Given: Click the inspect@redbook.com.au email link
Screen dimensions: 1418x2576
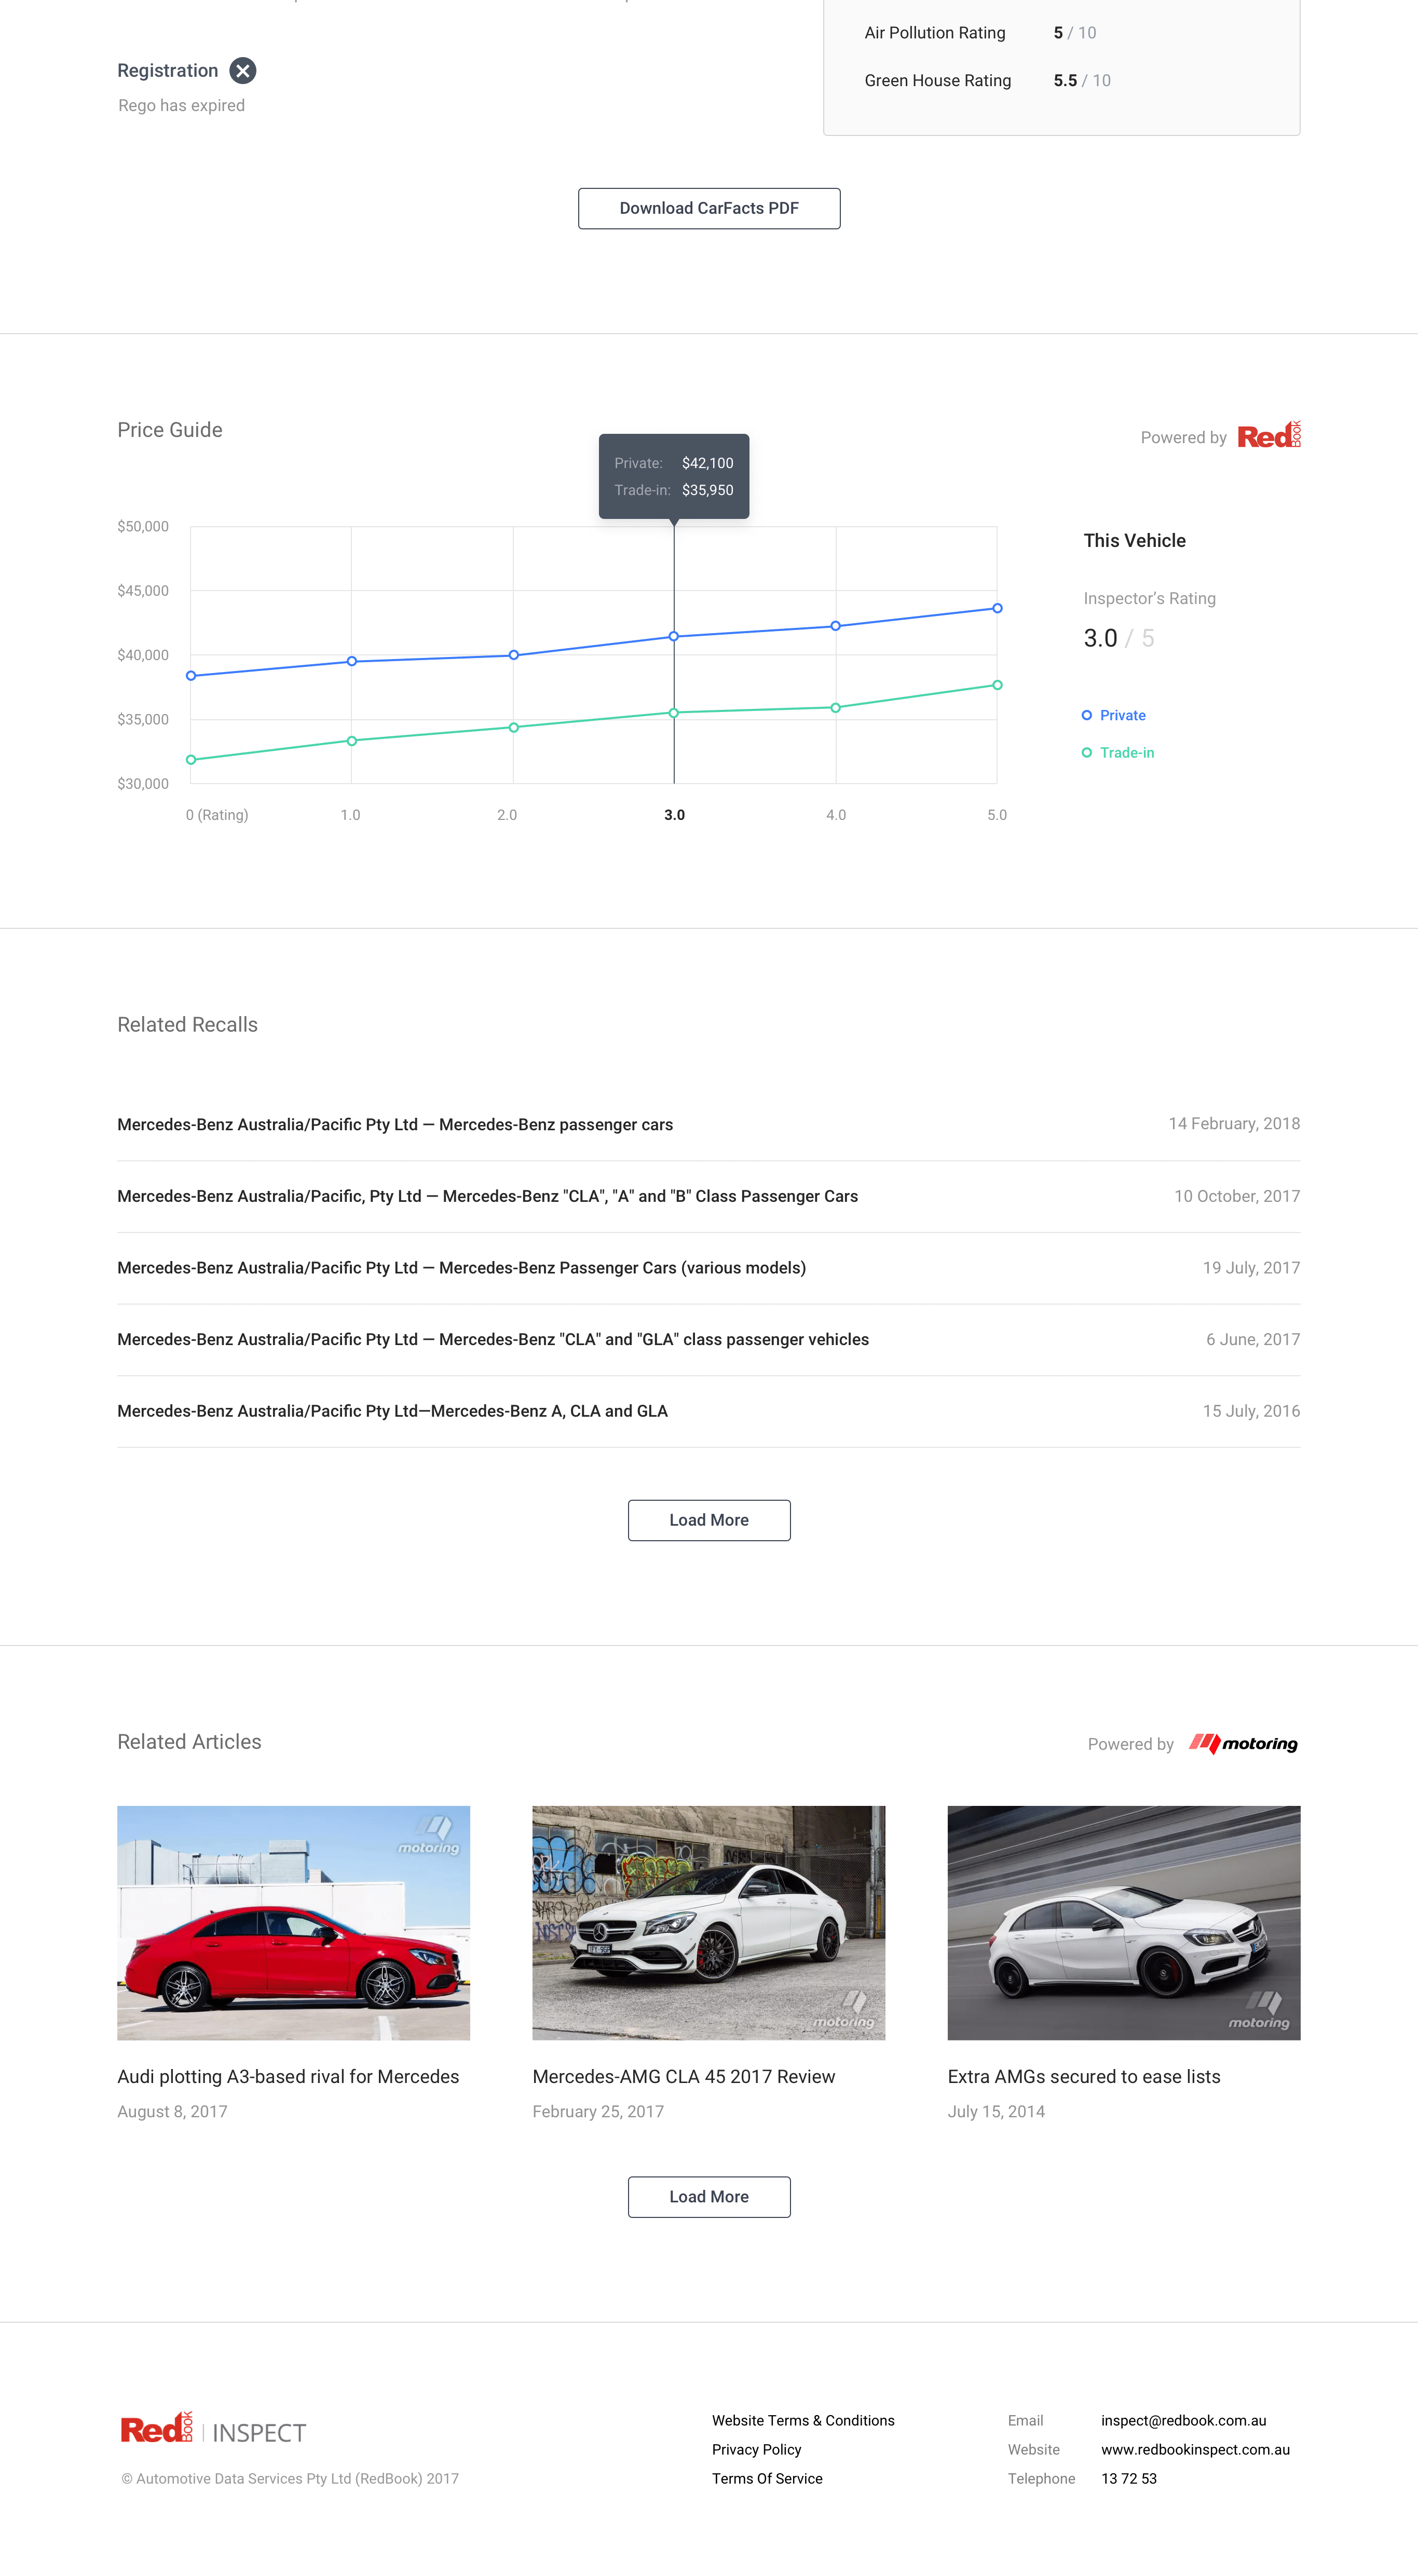Looking at the screenshot, I should (1183, 2420).
